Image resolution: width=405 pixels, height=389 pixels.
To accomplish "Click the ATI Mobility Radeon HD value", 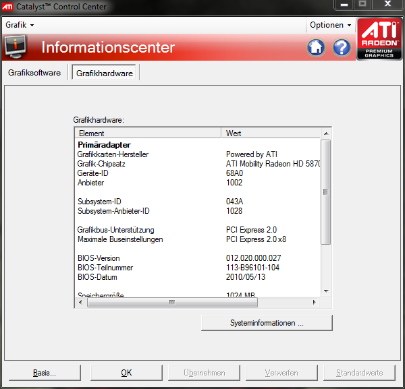I will [273, 164].
